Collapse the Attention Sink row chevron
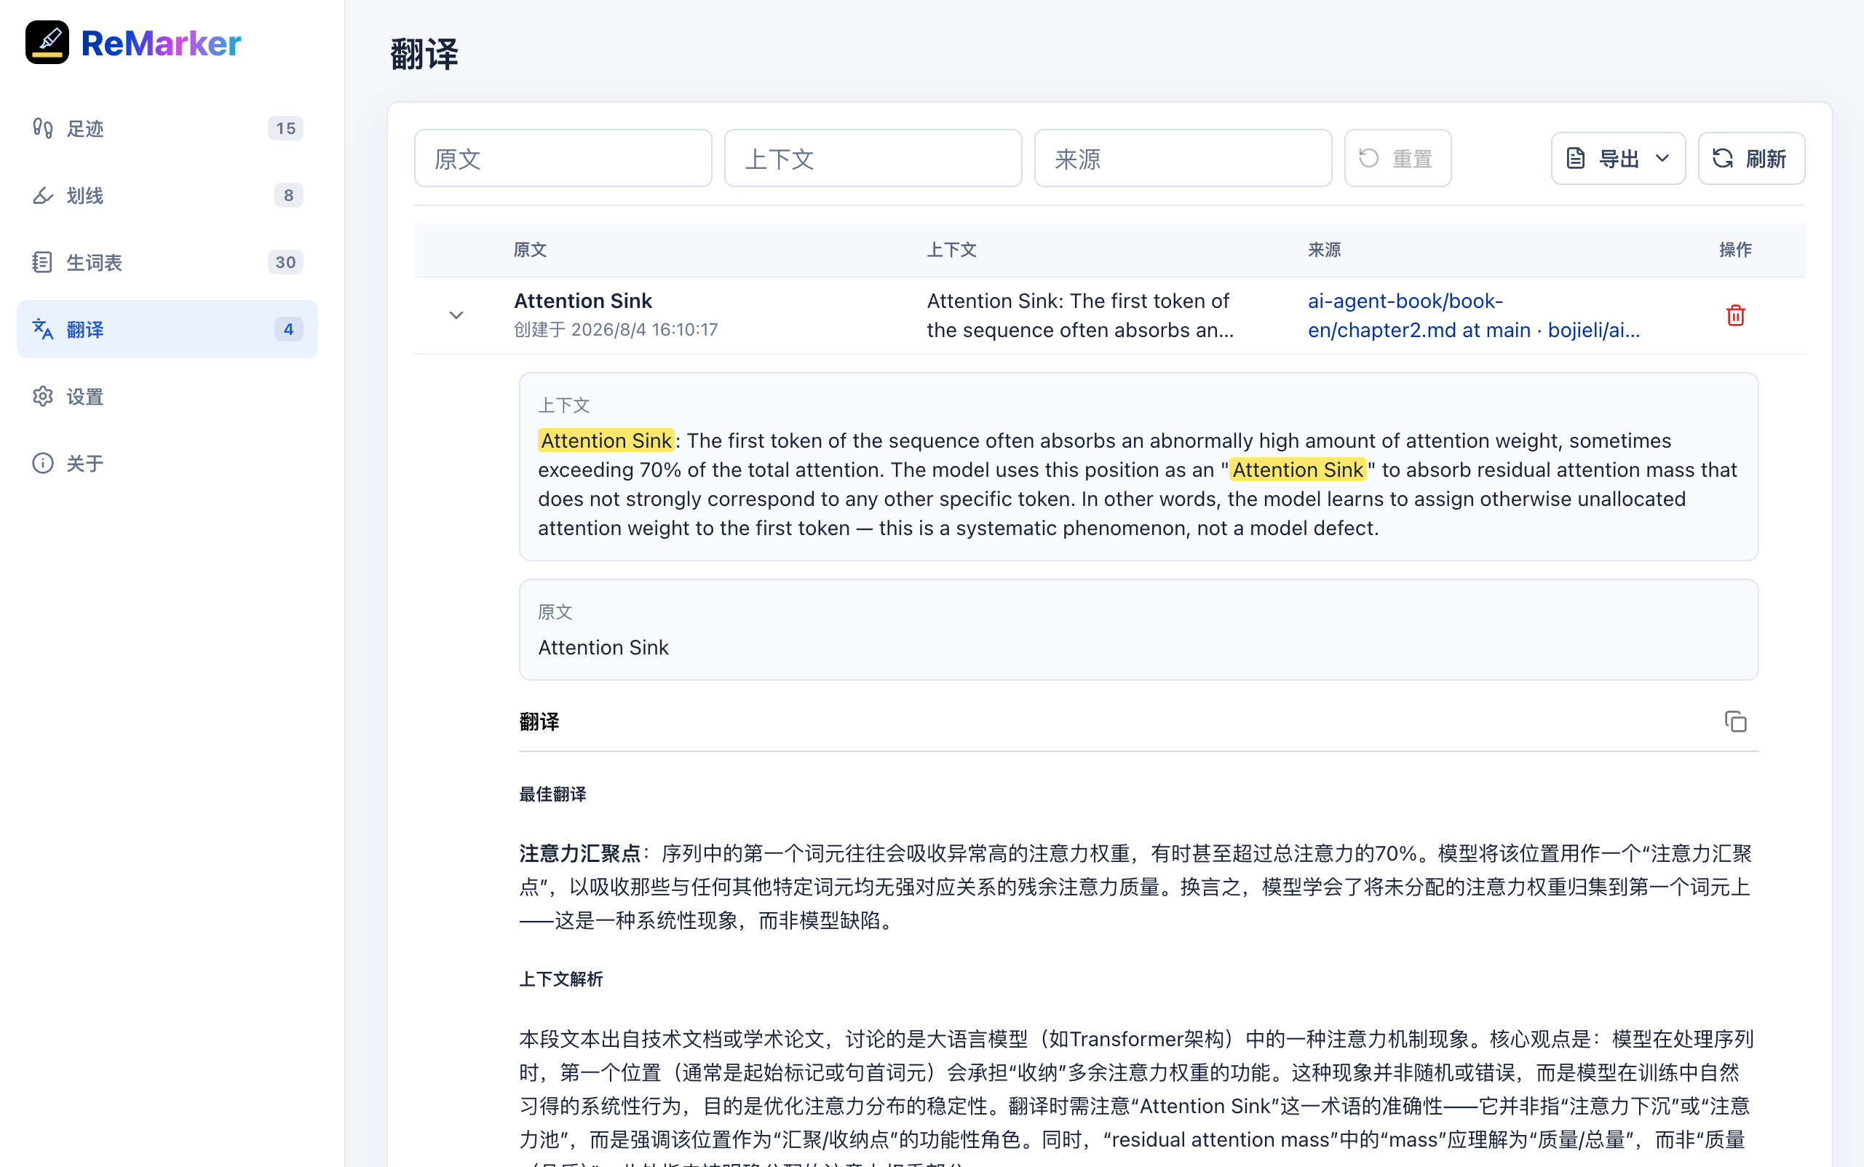 (456, 315)
